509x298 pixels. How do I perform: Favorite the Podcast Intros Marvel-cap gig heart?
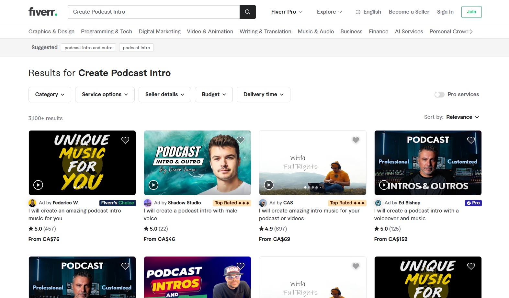(241, 266)
